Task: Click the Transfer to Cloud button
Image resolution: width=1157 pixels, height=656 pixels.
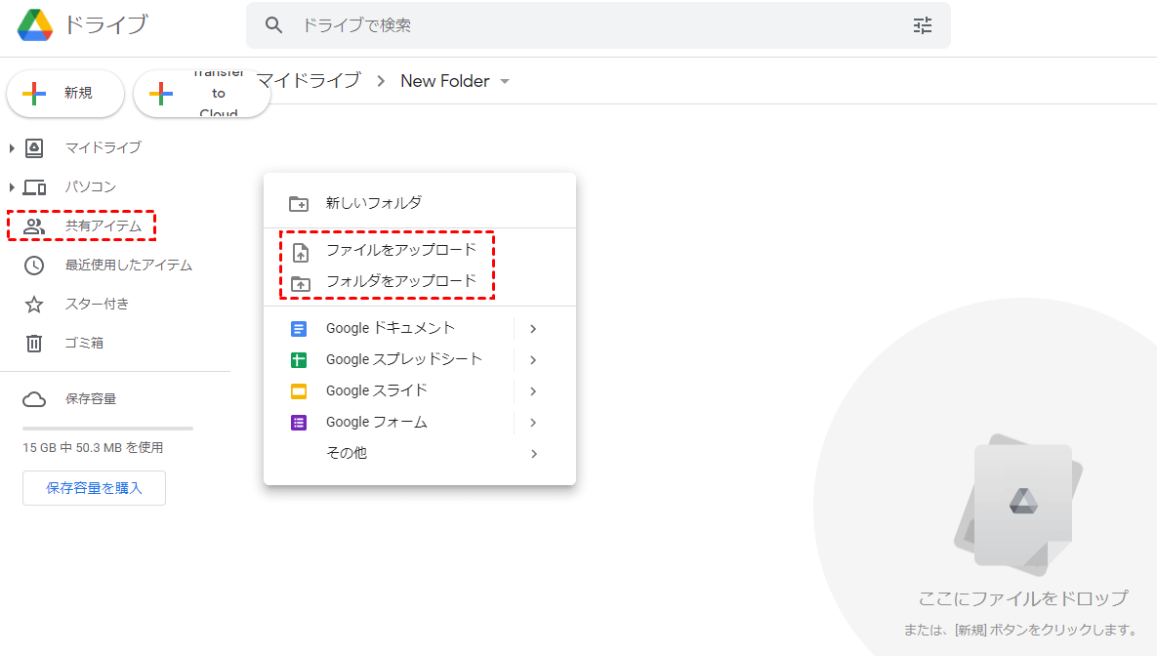Action: [201, 93]
